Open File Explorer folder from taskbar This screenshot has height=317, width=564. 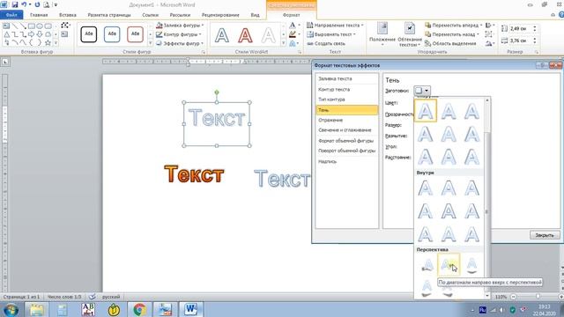tap(36, 309)
